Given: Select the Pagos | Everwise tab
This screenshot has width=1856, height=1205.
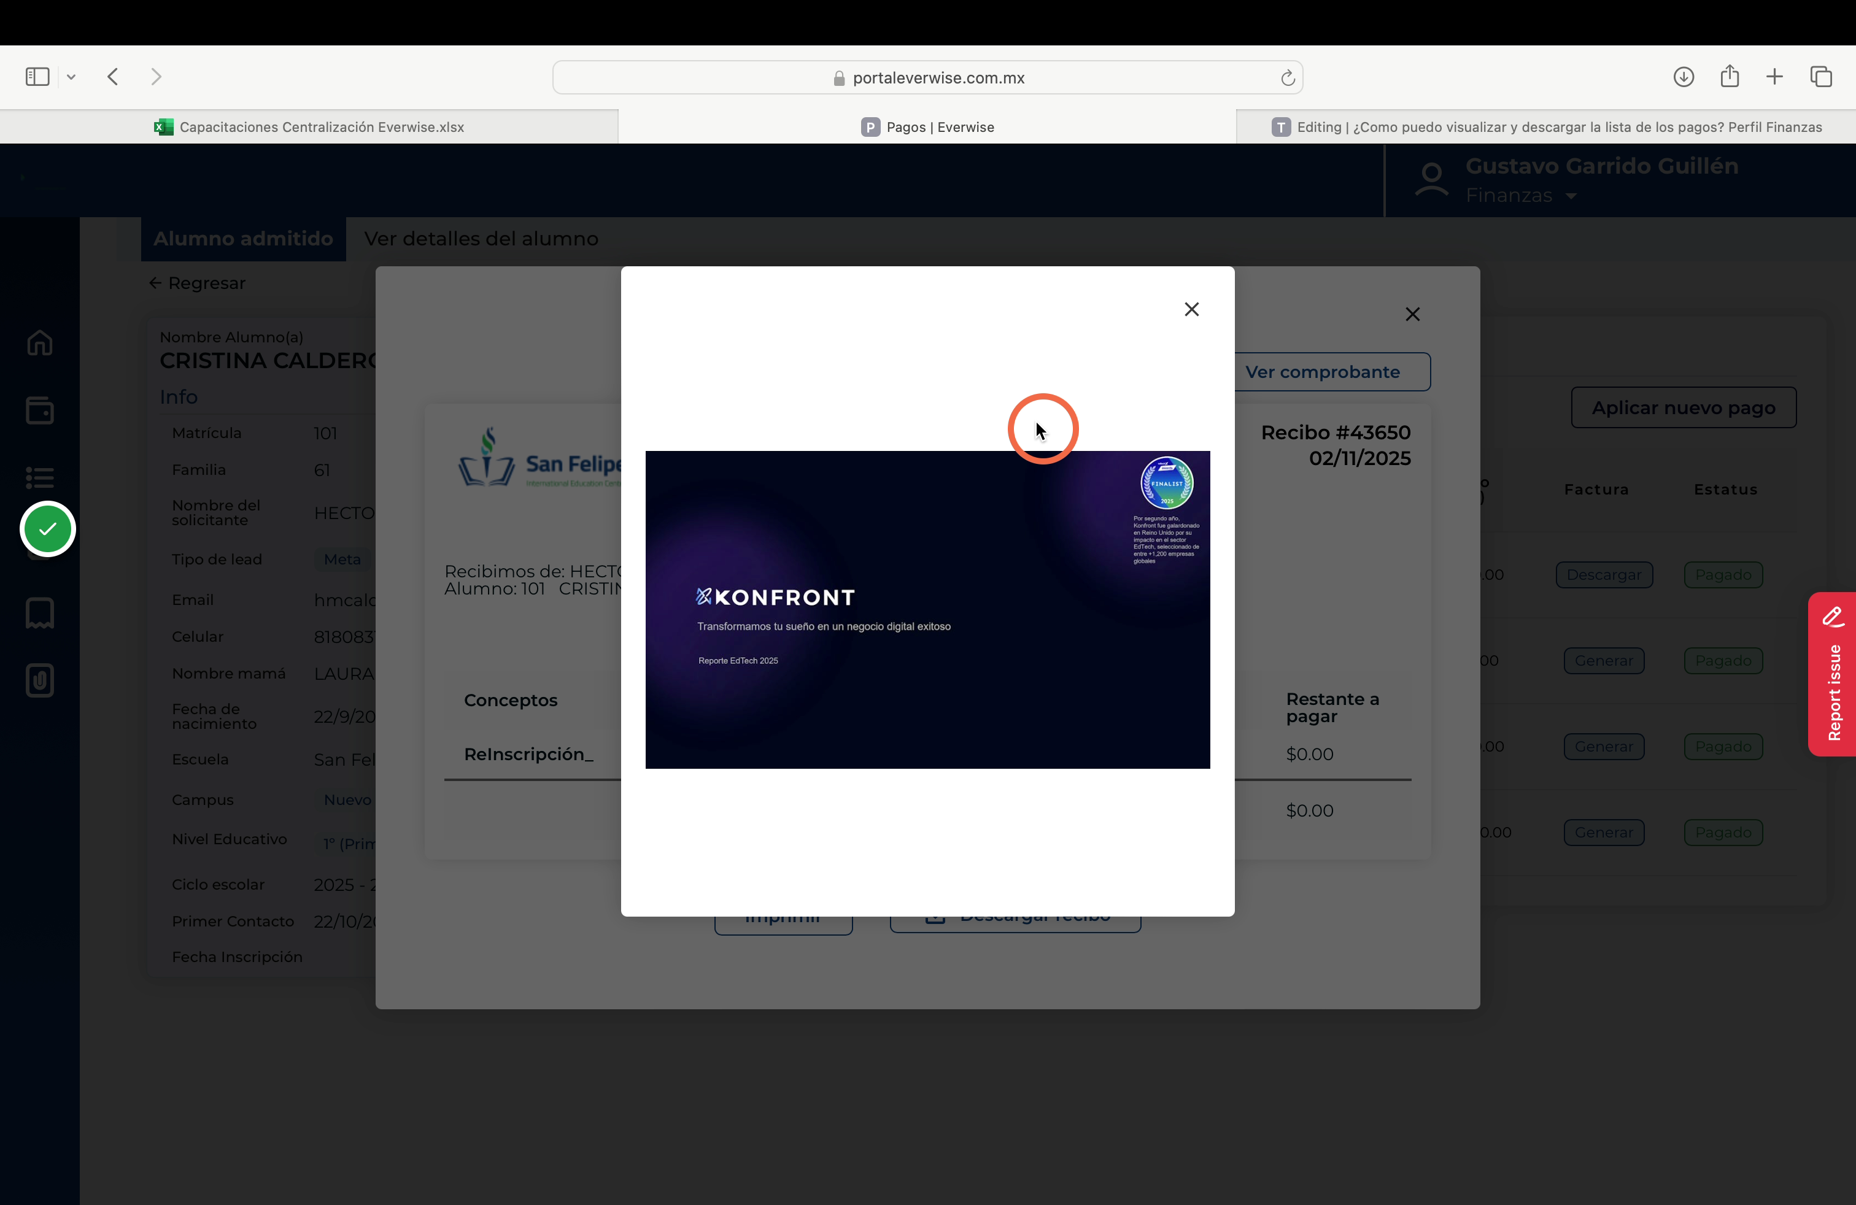Looking at the screenshot, I should [927, 127].
